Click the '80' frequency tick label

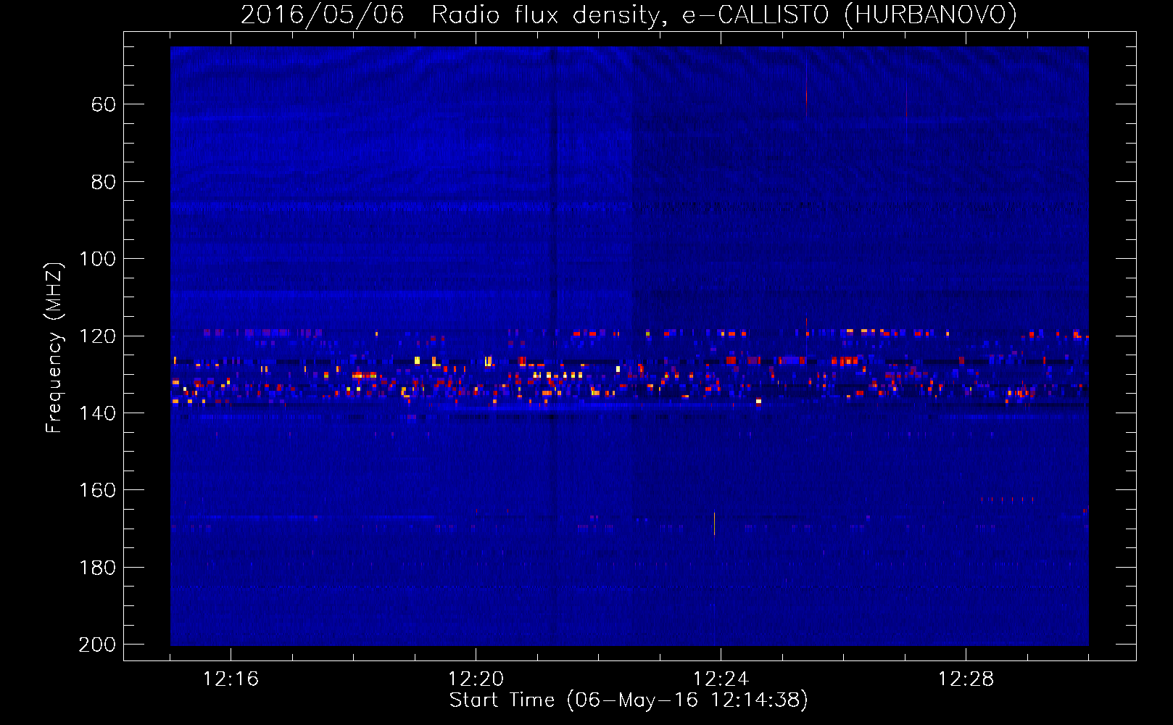(x=104, y=182)
